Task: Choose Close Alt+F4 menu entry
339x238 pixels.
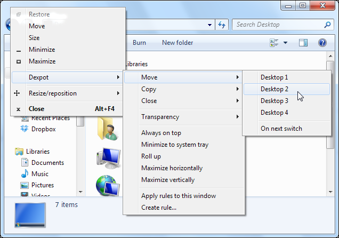Action: pyautogui.click(x=67, y=109)
